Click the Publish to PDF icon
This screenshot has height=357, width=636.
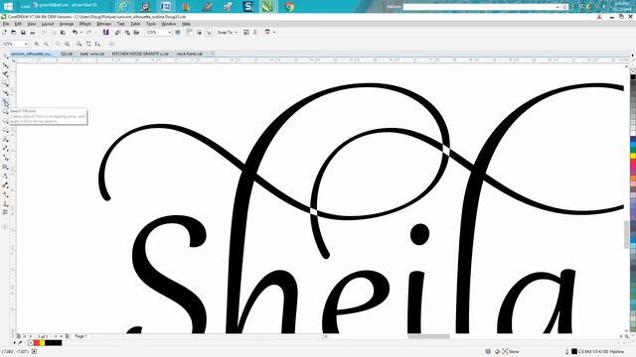pos(137,32)
